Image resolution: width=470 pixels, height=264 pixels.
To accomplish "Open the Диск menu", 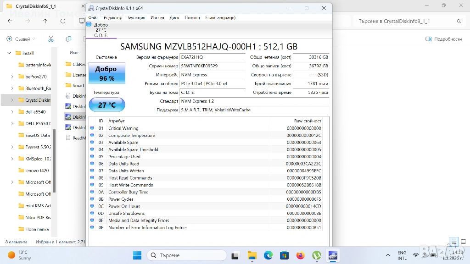I will coord(174,17).
